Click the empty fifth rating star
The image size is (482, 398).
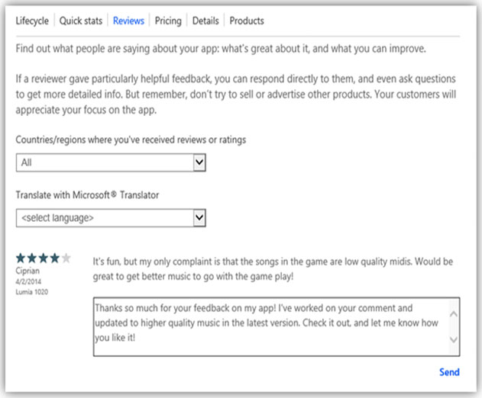click(x=66, y=258)
